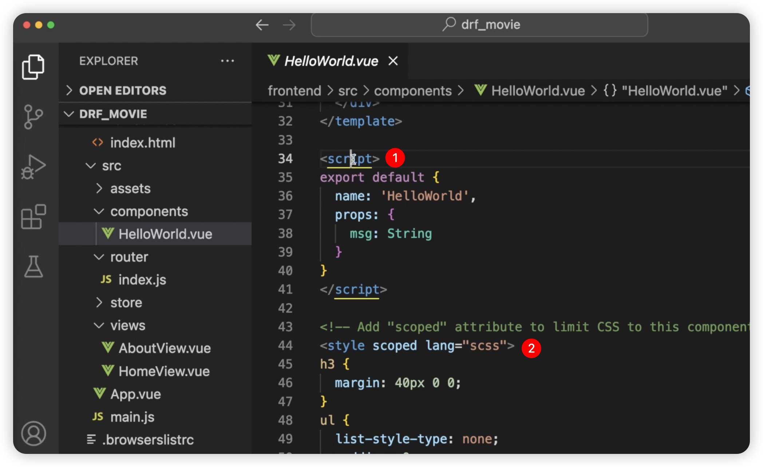Click the JS icon of router index.js
763x467 pixels.
[106, 279]
